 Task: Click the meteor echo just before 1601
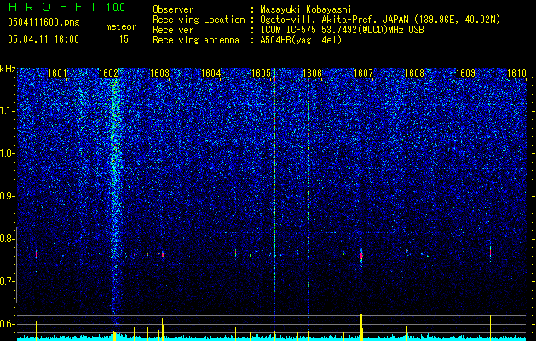coord(36,254)
